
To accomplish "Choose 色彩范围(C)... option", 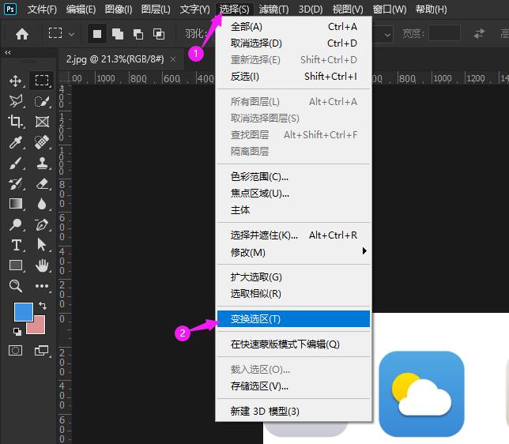I will [x=293, y=177].
